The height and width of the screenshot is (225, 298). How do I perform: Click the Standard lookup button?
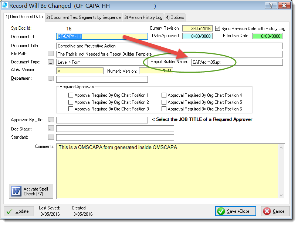click(51, 137)
